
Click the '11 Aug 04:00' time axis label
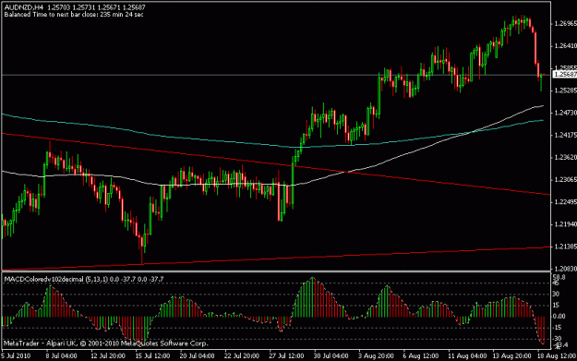(x=467, y=355)
